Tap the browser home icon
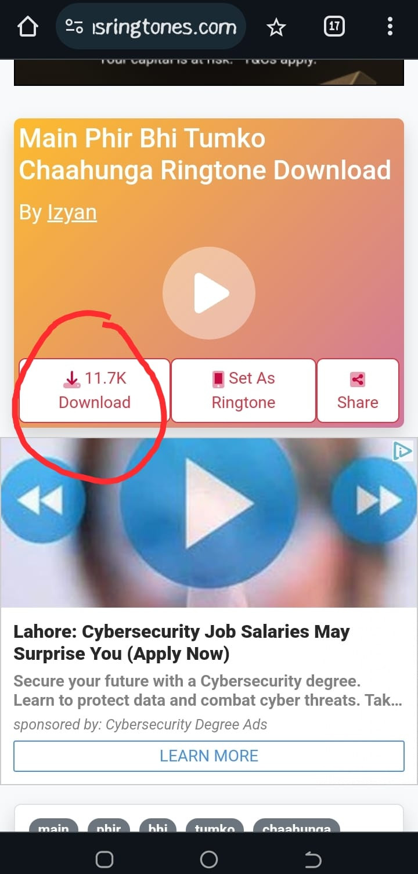The height and width of the screenshot is (874, 418). [x=28, y=27]
